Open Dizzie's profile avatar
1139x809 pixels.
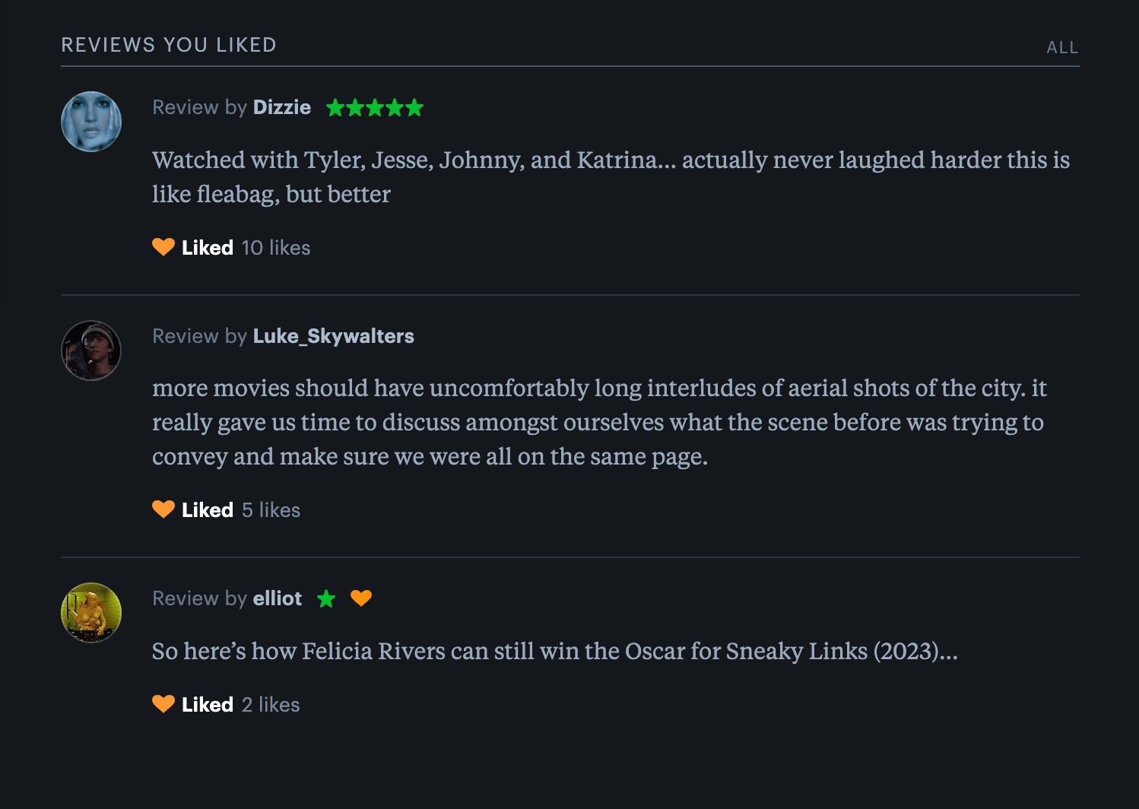click(91, 122)
